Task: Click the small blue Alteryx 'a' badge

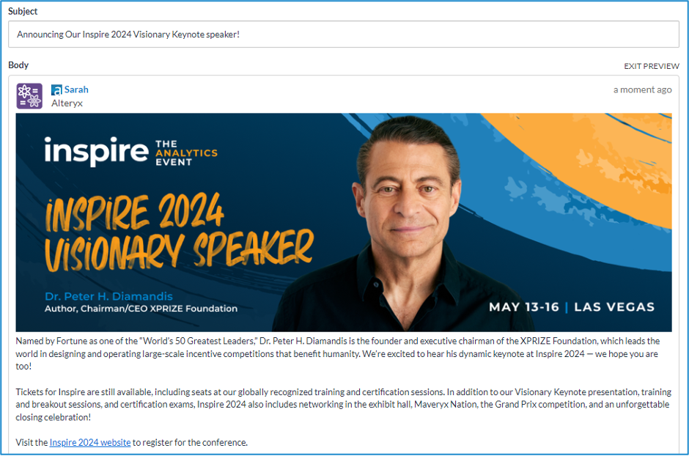Action: click(58, 89)
